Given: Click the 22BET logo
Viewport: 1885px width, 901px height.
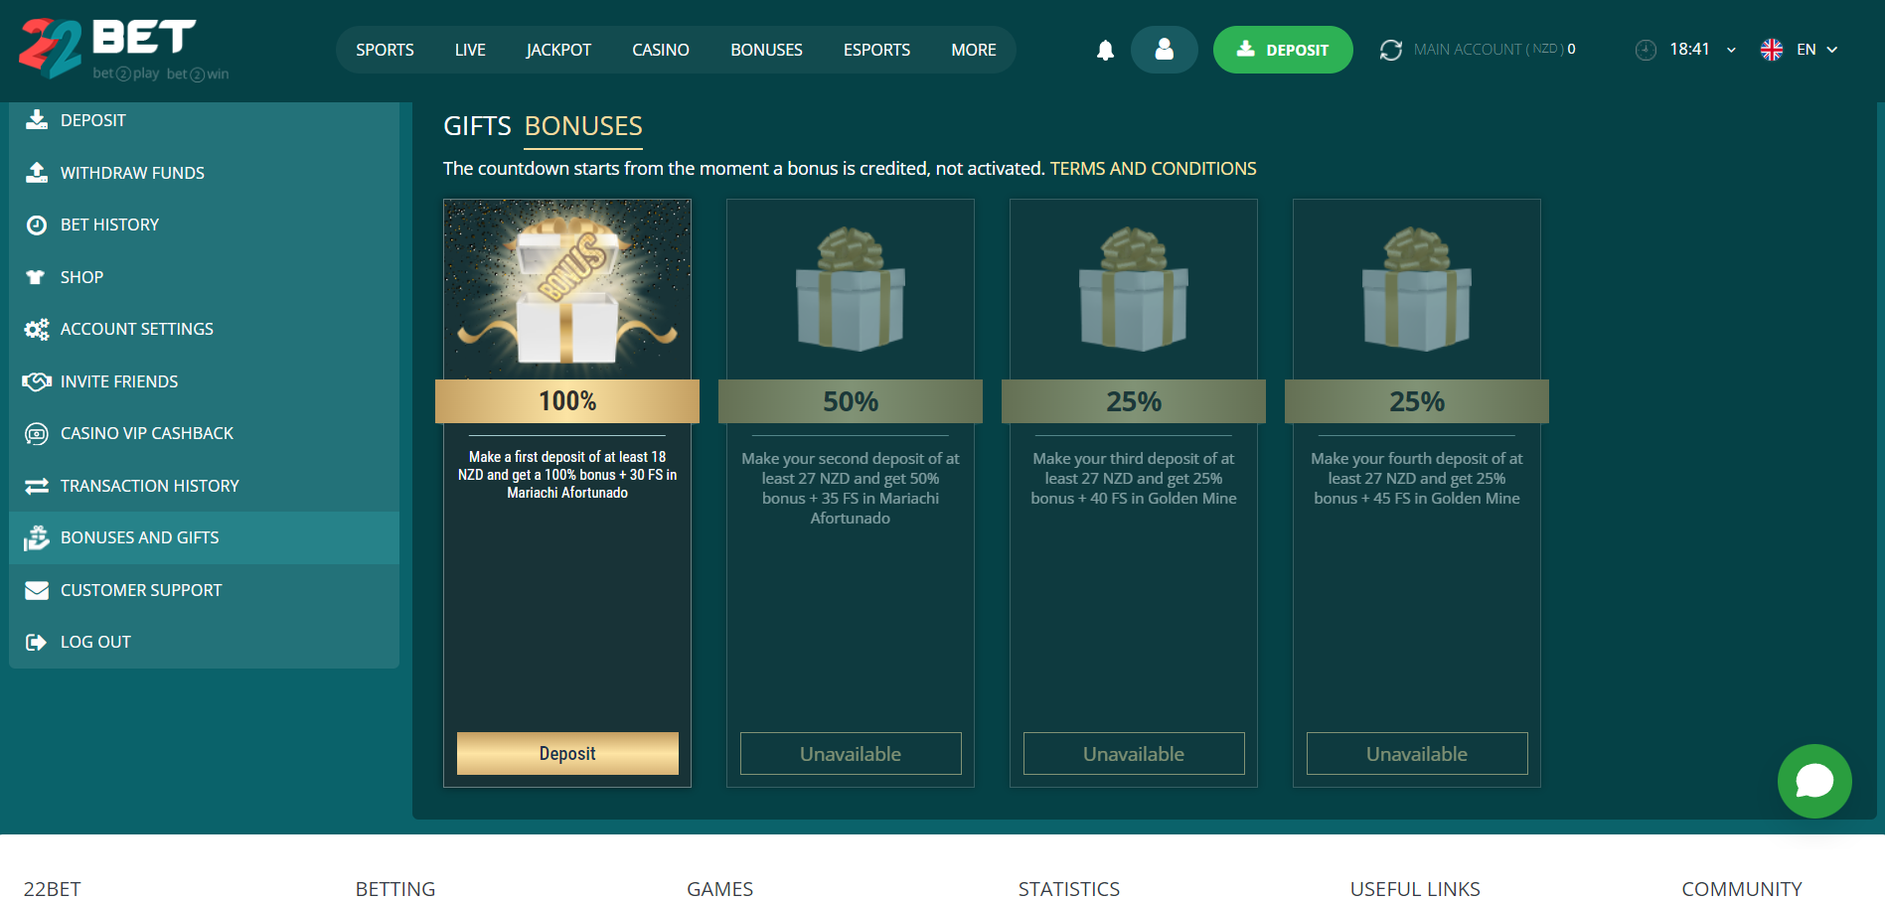Looking at the screenshot, I should (x=123, y=49).
